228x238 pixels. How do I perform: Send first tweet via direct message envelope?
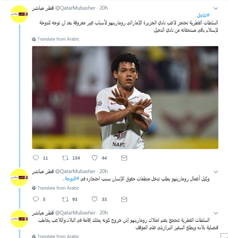click(124, 158)
